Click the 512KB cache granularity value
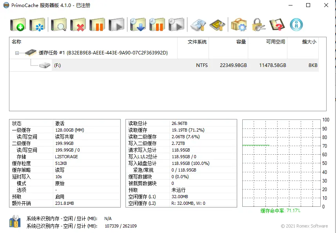This screenshot has width=336, height=233. click(61, 163)
